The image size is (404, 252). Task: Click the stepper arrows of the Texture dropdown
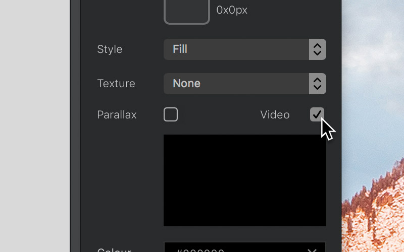coord(318,84)
